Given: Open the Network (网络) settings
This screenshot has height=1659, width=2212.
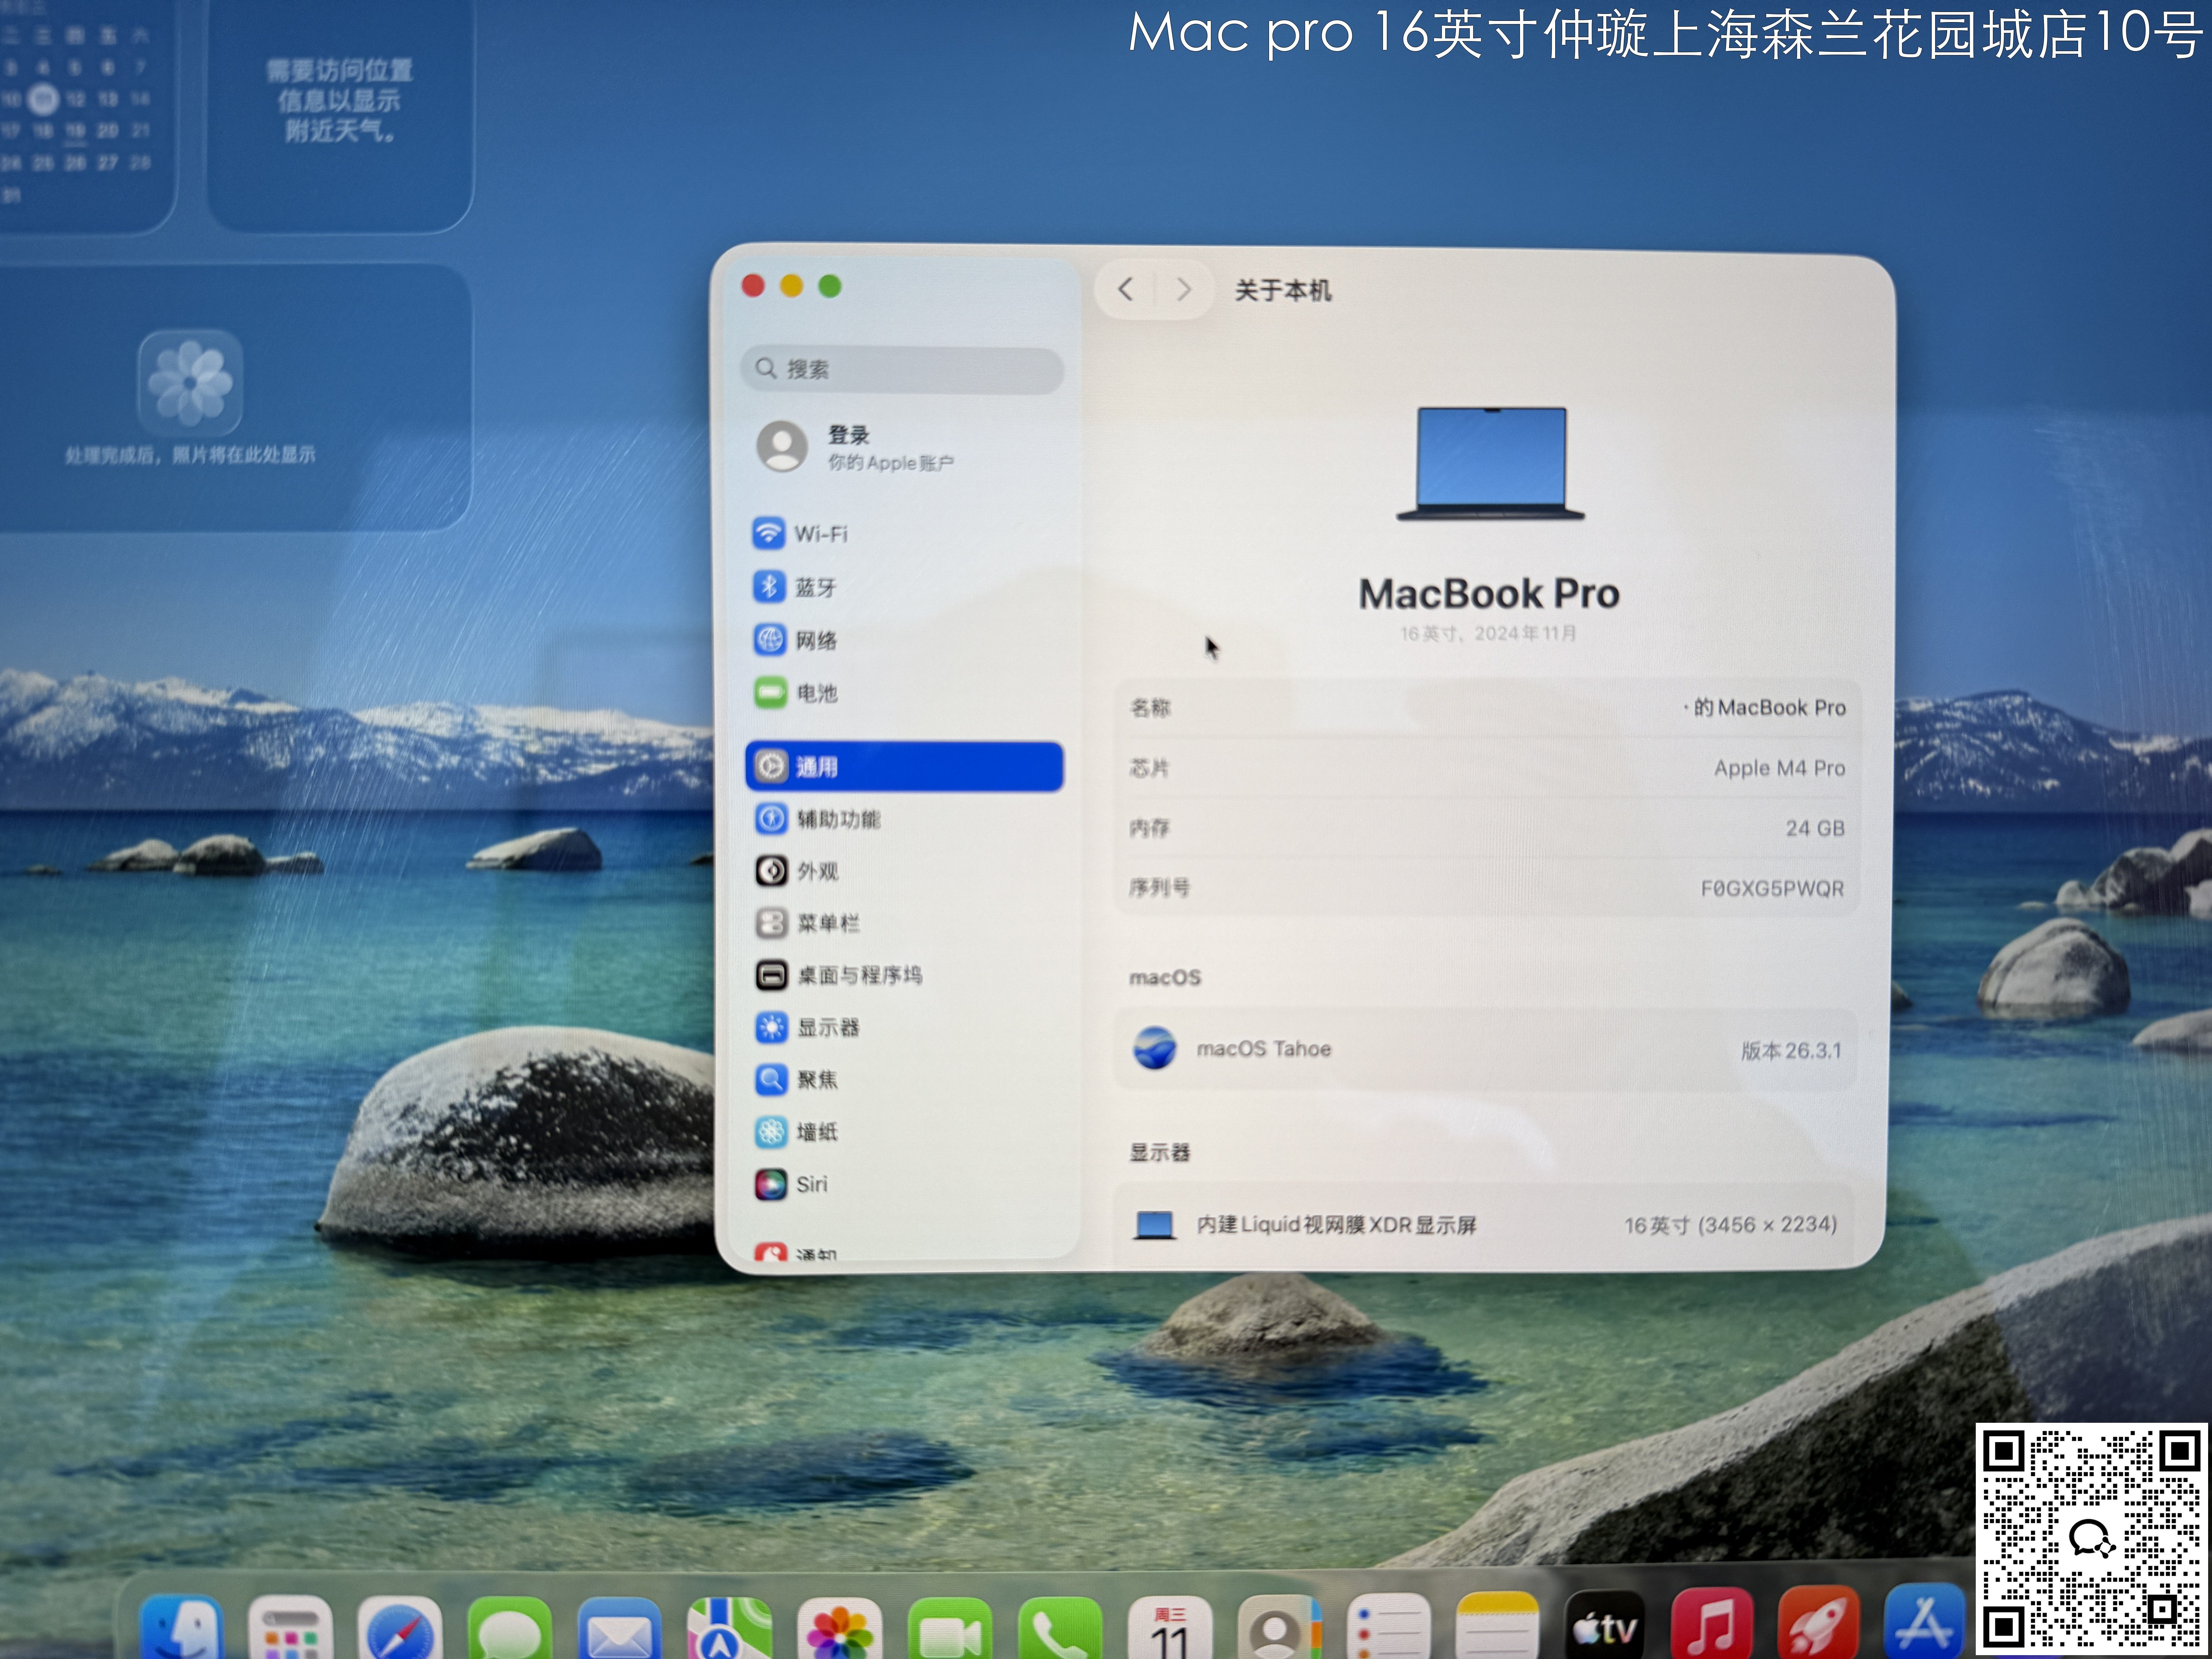Looking at the screenshot, I should tap(815, 640).
